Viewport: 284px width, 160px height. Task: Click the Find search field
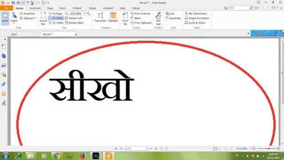click(239, 8)
